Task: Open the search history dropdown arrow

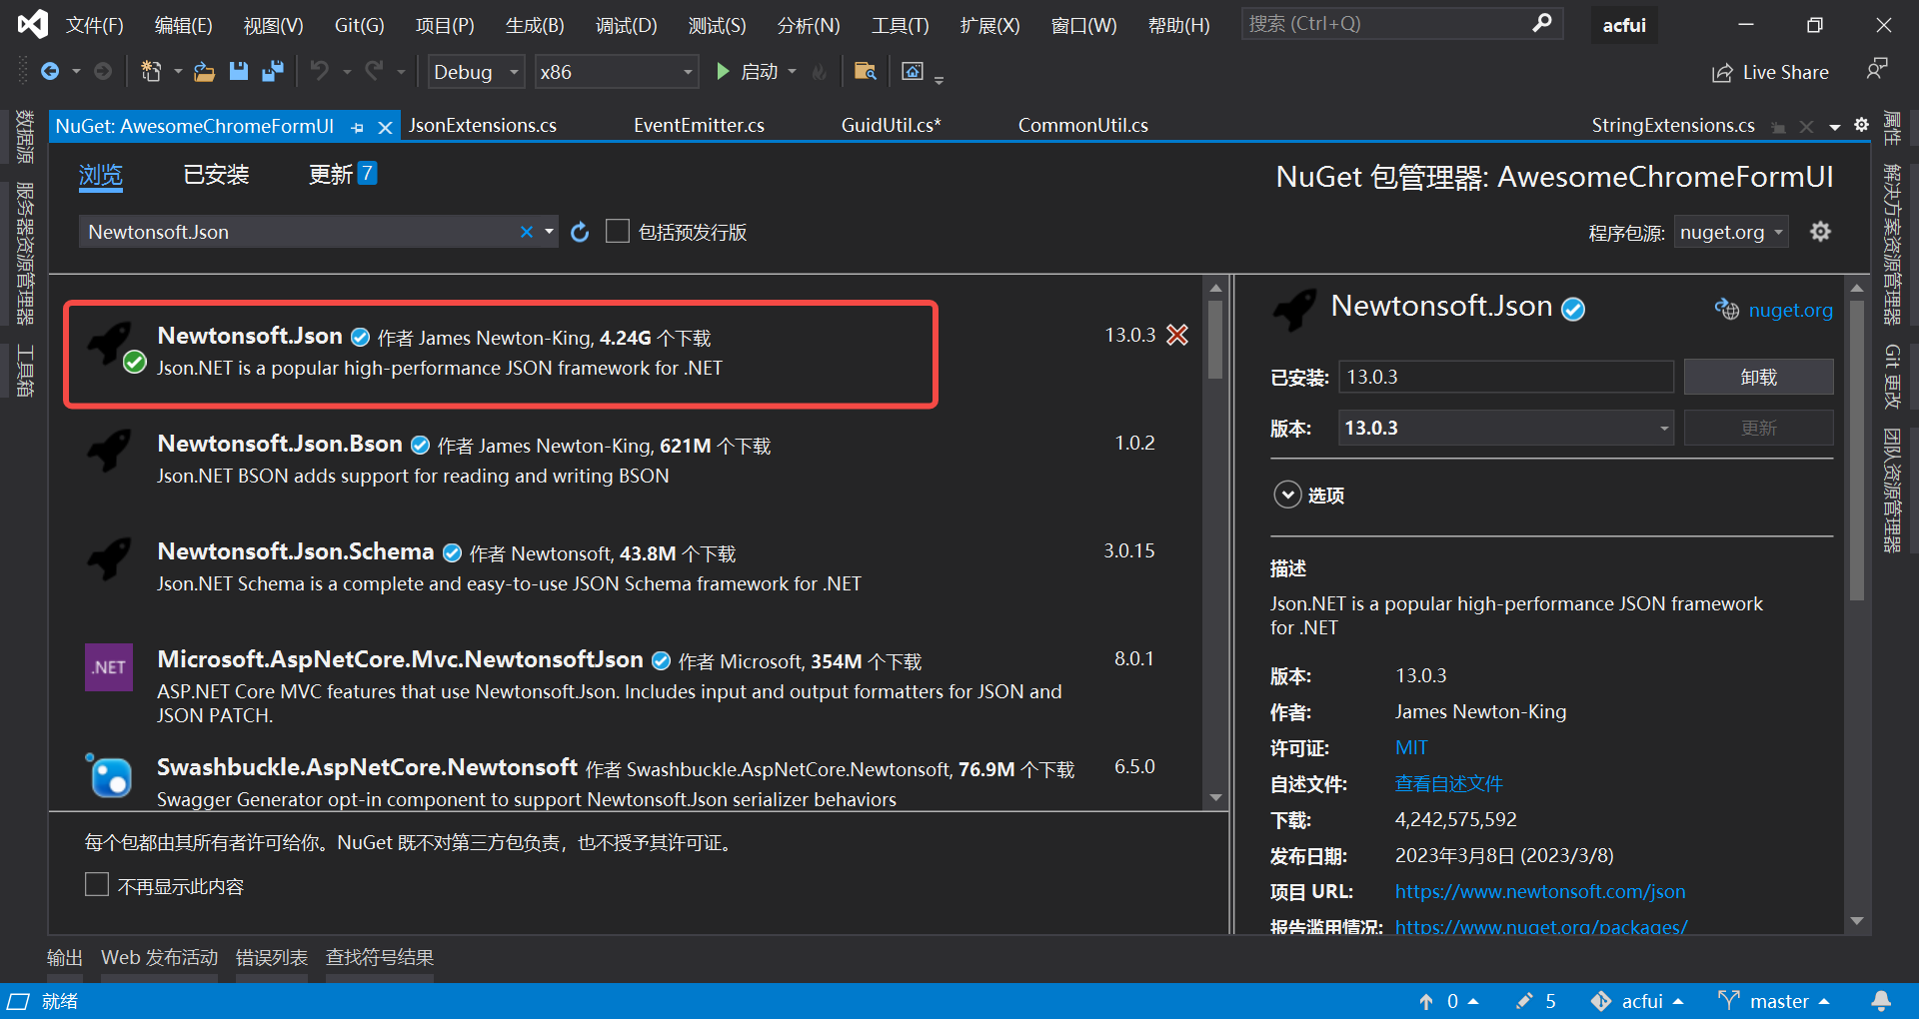Action: point(549,232)
